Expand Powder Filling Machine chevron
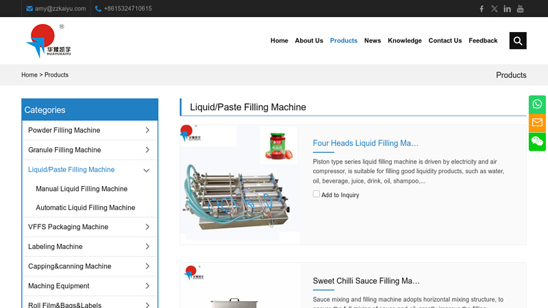Screen dimensions: 548x308 (x=147, y=130)
